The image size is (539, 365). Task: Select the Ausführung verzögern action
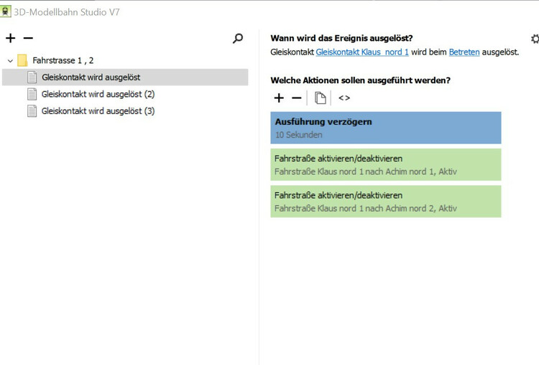tap(385, 128)
